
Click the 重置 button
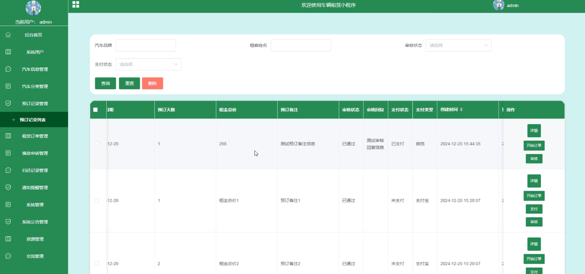coord(129,83)
